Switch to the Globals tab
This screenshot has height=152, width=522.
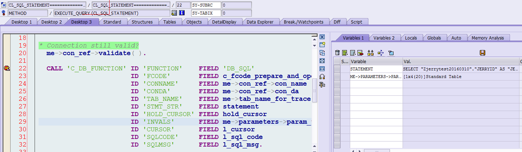pos(434,38)
